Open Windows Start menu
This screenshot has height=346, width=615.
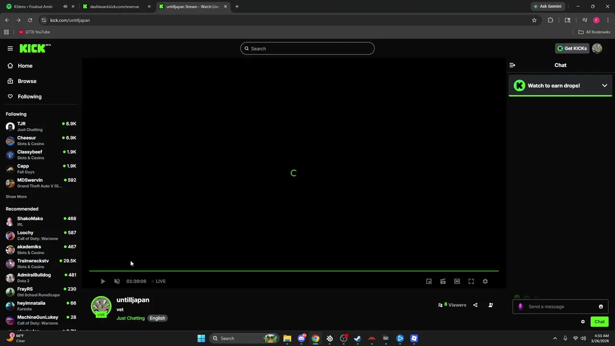point(201,338)
